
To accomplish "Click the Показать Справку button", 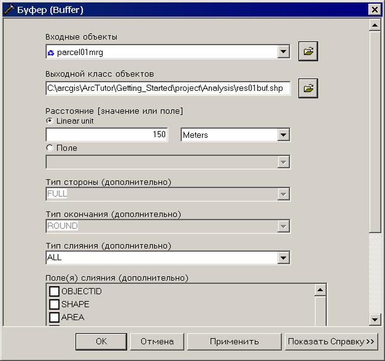I will 331,342.
